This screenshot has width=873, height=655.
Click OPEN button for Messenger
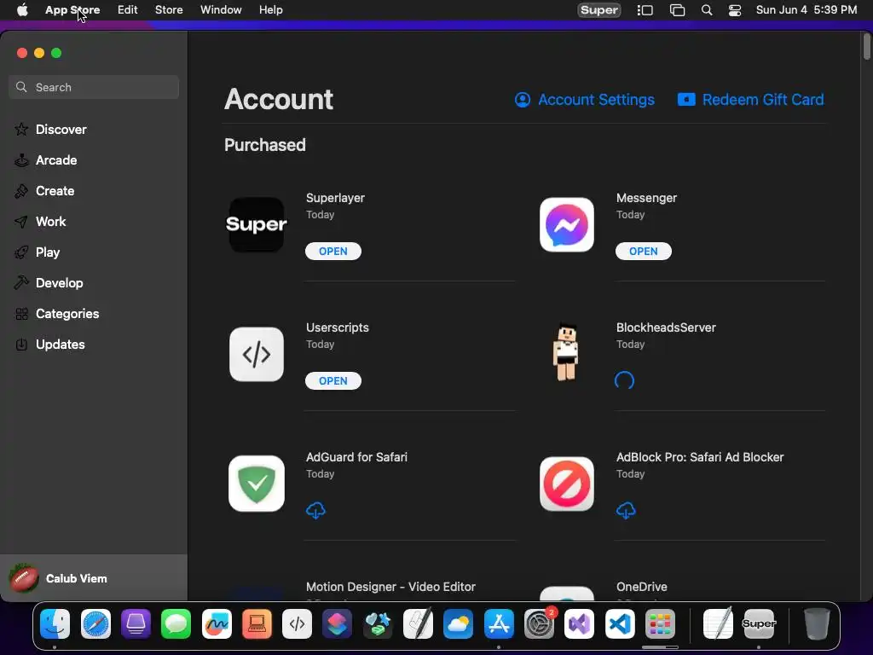643,252
